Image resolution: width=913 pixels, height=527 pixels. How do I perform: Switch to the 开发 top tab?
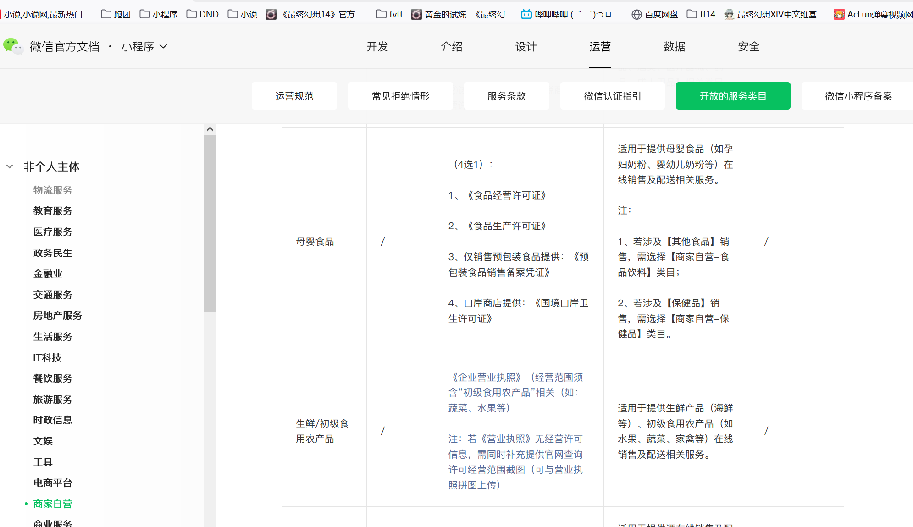click(x=377, y=46)
